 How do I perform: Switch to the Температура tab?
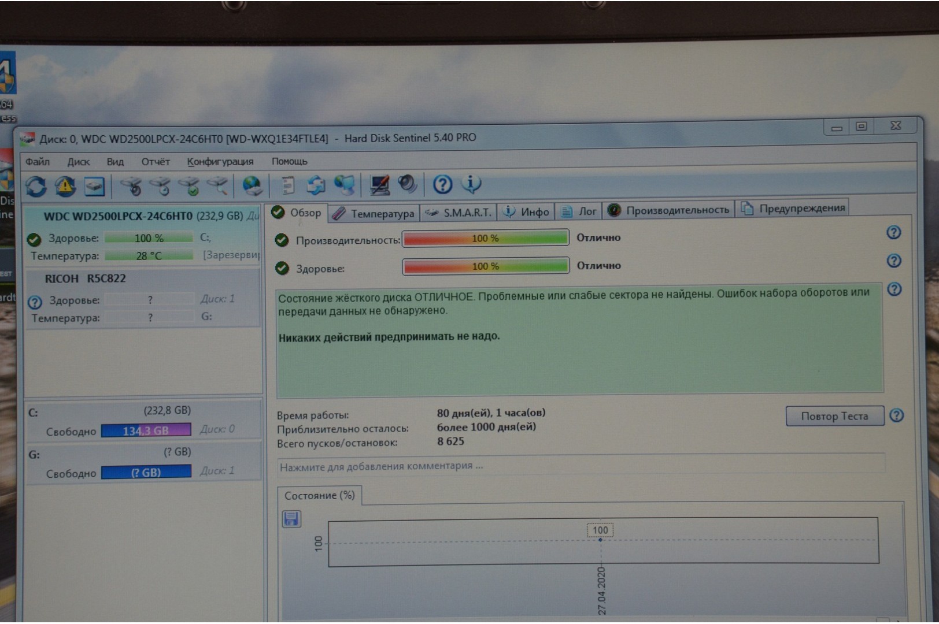click(x=374, y=214)
